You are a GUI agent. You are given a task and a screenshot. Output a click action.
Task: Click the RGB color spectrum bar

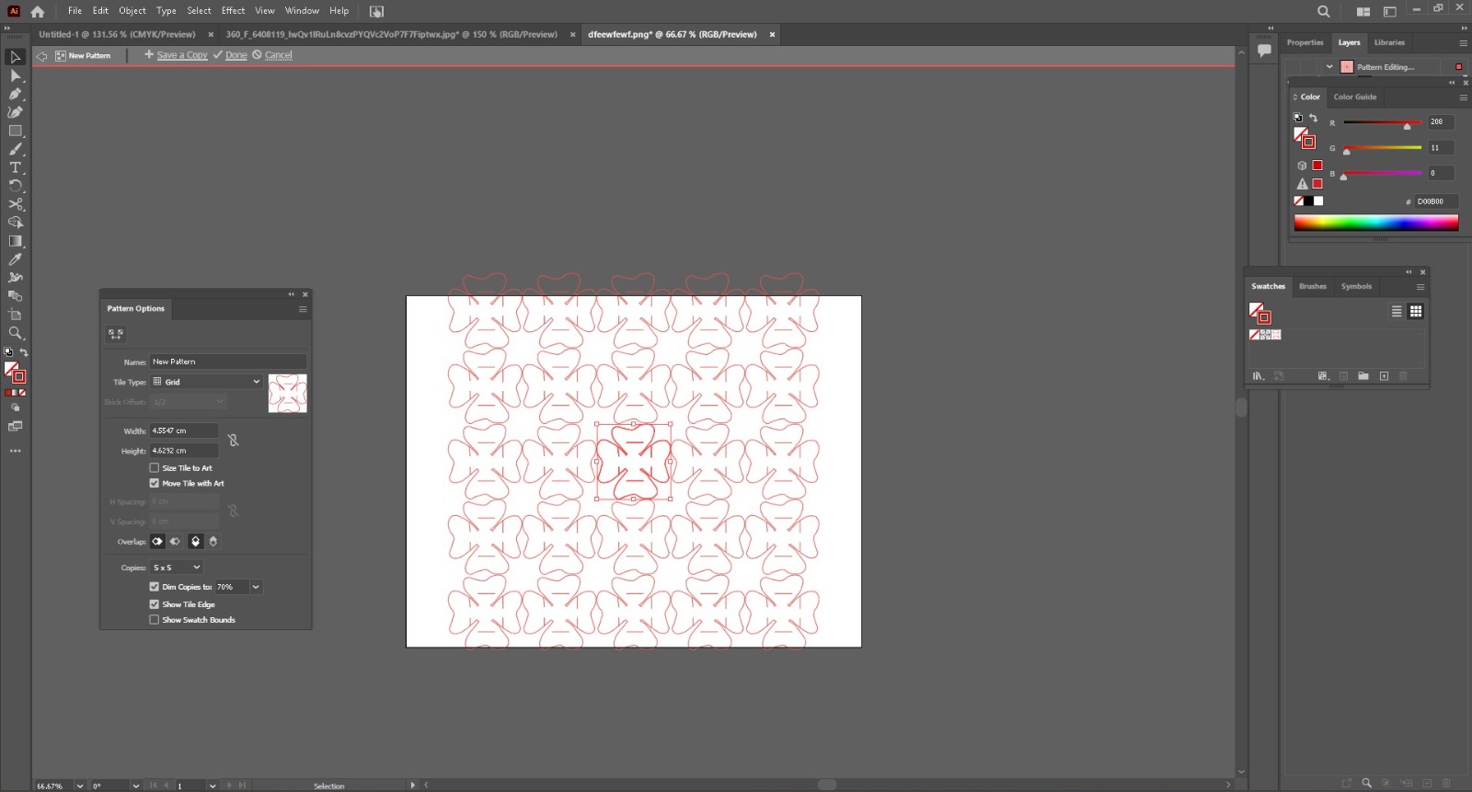click(x=1375, y=223)
